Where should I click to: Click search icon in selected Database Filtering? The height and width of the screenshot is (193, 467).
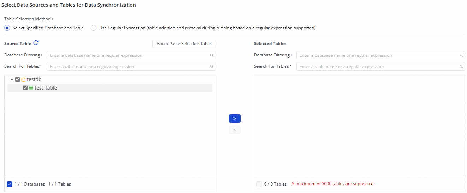tap(461, 55)
